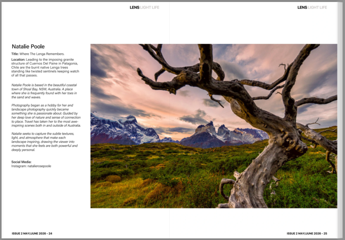Click the paragraph about Shoal Bay, NSW
This screenshot has height=240, width=345.
tap(44, 91)
